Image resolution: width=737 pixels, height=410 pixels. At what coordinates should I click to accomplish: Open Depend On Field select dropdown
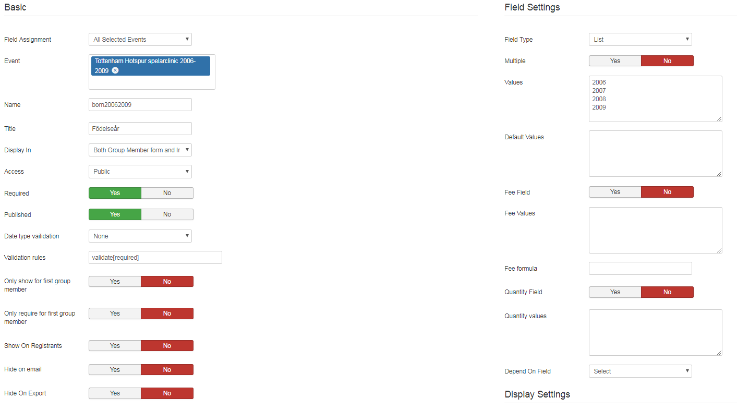(640, 371)
